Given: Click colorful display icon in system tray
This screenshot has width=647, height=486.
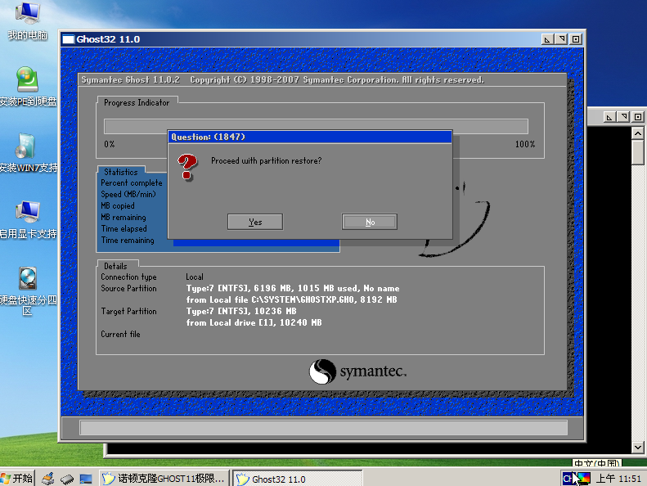Looking at the screenshot, I should (584, 478).
